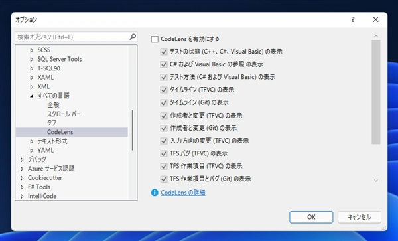Expand the テキスト形式 node arrow

pyautogui.click(x=31, y=141)
